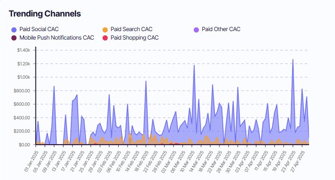The width and height of the screenshot is (335, 180).
Task: Click the $1.40k y-axis label
Action: tap(24, 50)
